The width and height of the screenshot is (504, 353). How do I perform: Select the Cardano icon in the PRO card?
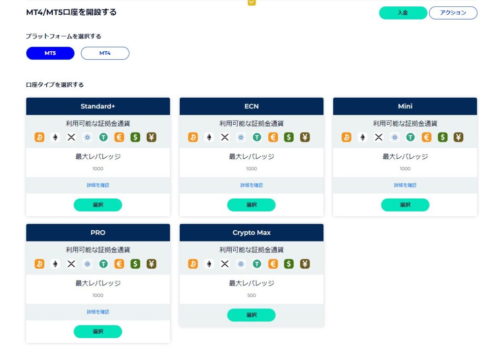coord(87,264)
